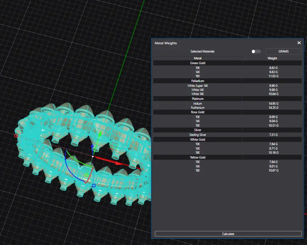
Task: Select the White Super 14K row
Action: pos(198,85)
